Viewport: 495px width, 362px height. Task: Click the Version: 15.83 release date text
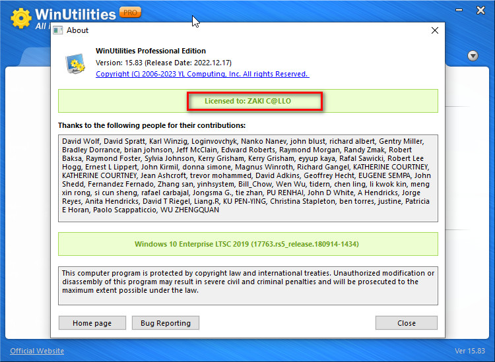point(164,63)
